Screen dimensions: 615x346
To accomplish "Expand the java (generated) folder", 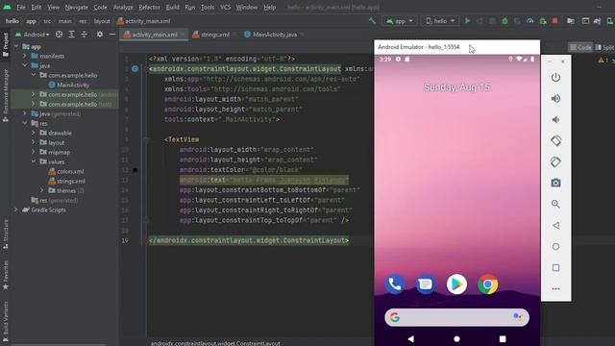I will point(25,113).
